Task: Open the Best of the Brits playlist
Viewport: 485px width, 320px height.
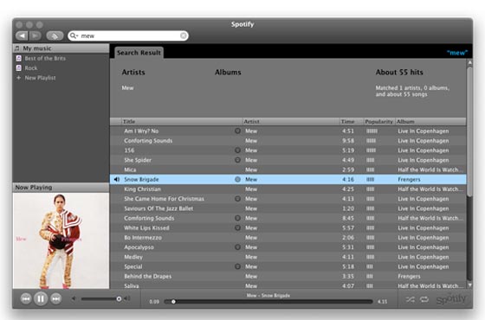Action: click(45, 59)
